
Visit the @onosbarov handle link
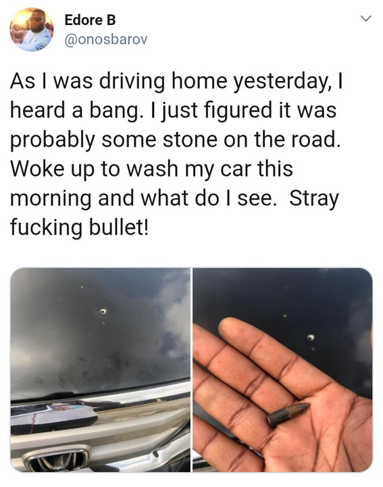coord(106,40)
